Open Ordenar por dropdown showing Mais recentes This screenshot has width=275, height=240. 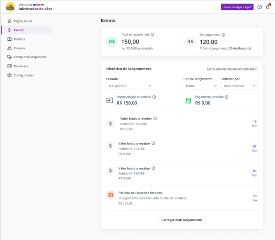(239, 86)
